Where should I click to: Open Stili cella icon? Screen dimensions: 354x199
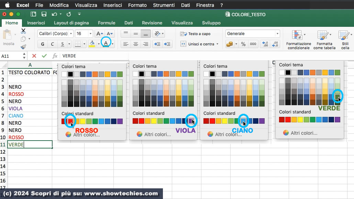[x=344, y=35]
